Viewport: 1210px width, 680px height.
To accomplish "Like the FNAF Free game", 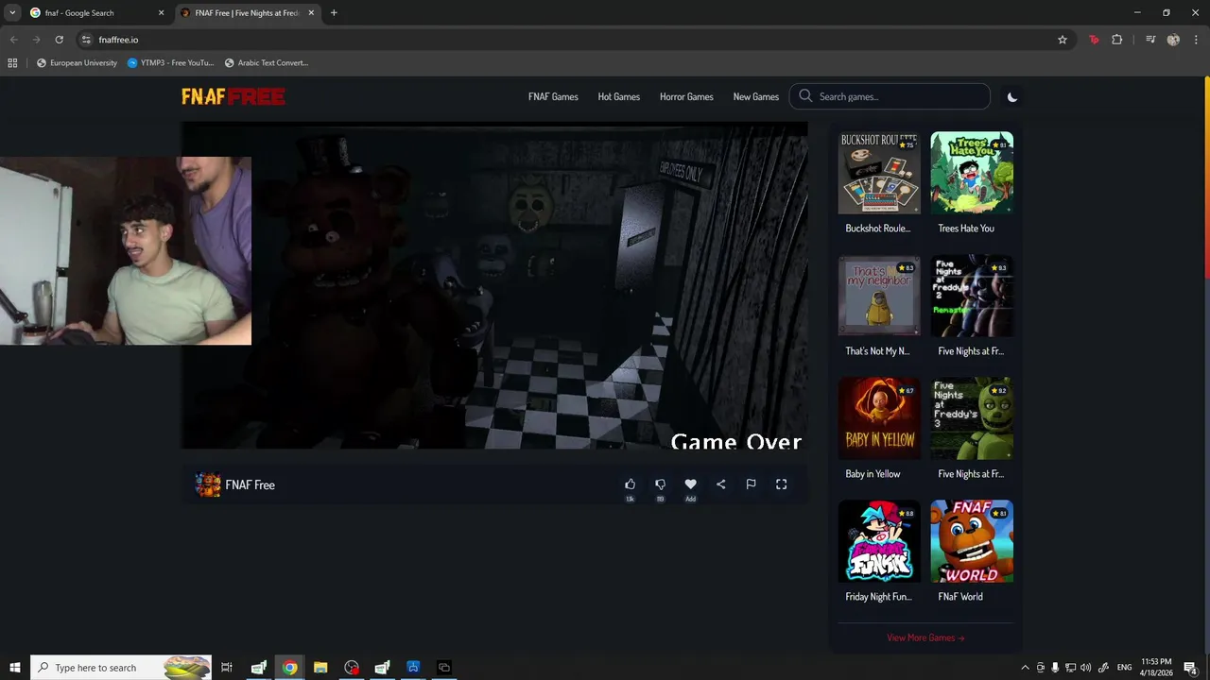I will (630, 484).
